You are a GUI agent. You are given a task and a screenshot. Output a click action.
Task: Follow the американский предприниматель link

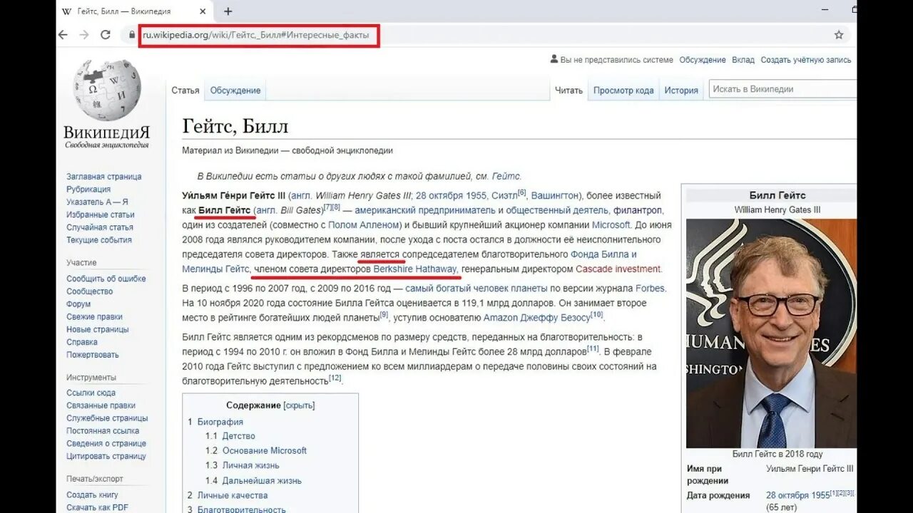click(x=424, y=210)
